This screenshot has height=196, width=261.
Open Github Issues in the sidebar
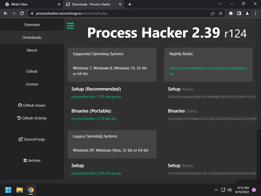32,105
